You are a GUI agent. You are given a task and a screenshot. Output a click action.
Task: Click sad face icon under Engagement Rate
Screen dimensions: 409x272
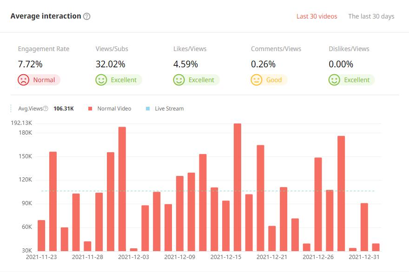click(x=23, y=80)
